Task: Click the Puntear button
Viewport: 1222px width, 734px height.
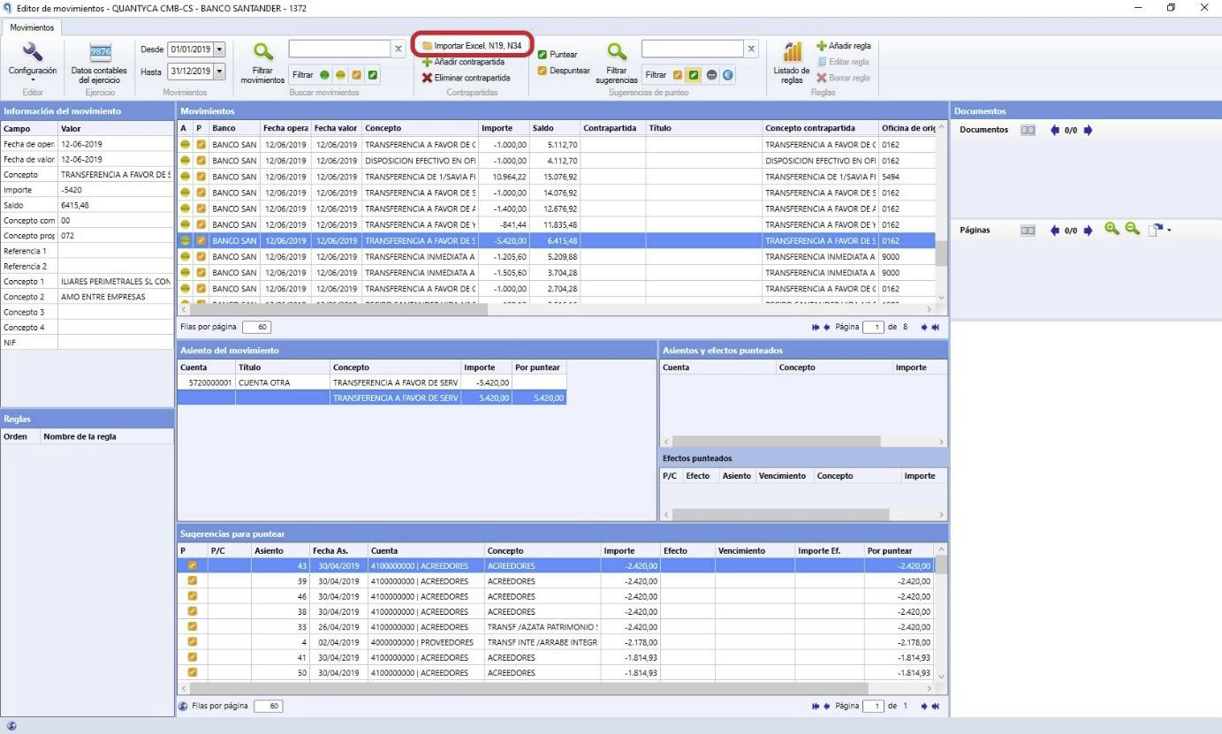Action: (x=558, y=55)
